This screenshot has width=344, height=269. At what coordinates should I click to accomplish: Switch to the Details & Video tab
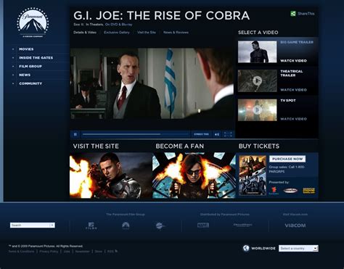[85, 33]
